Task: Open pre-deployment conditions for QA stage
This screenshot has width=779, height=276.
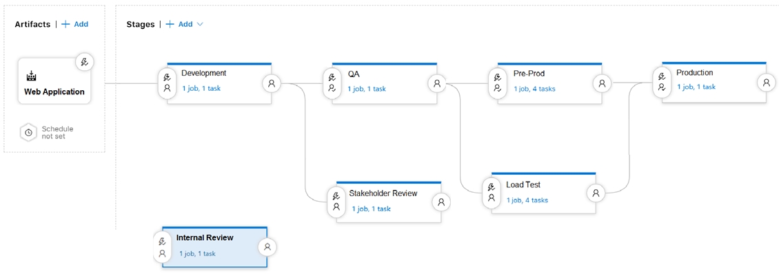Action: tap(332, 83)
